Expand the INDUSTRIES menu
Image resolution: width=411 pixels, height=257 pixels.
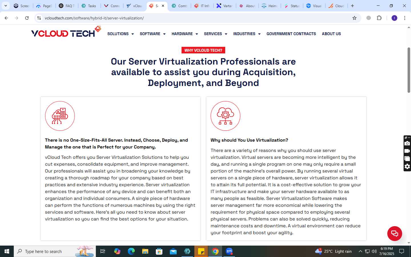click(x=247, y=34)
